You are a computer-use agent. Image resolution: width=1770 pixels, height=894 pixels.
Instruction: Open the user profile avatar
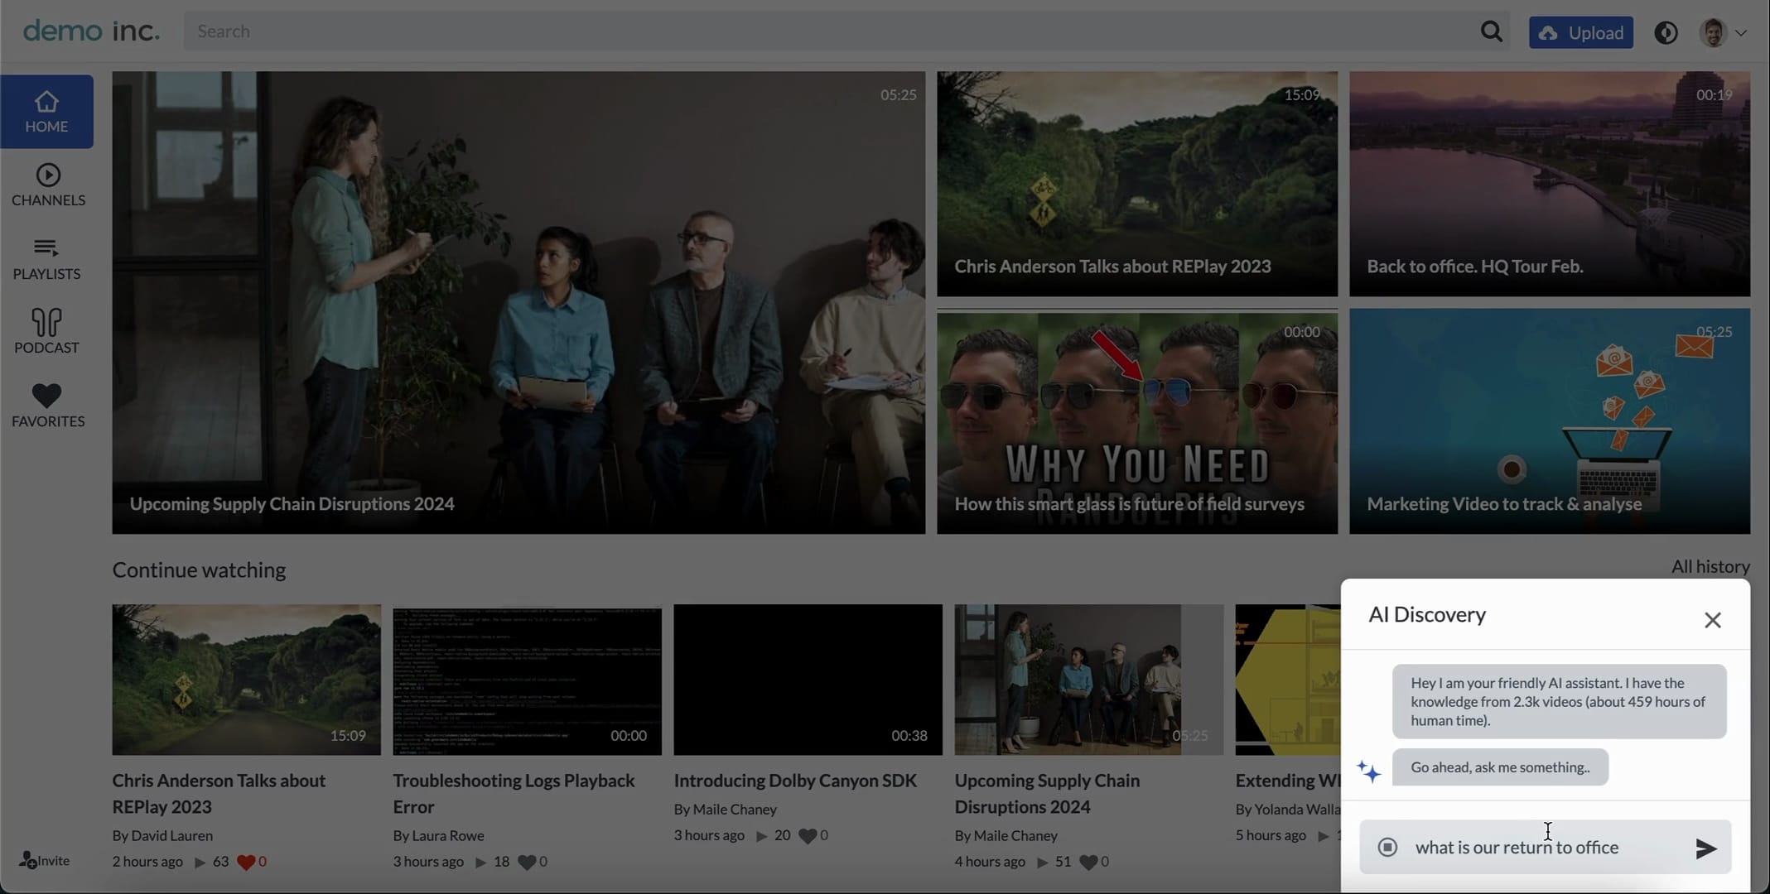pyautogui.click(x=1713, y=32)
